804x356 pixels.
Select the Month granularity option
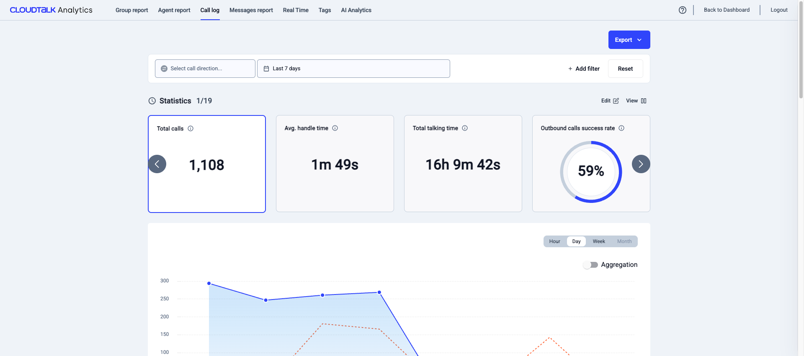(x=624, y=241)
